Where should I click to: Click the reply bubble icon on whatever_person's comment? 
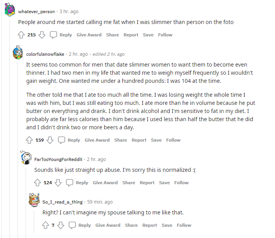pyautogui.click(x=53, y=35)
